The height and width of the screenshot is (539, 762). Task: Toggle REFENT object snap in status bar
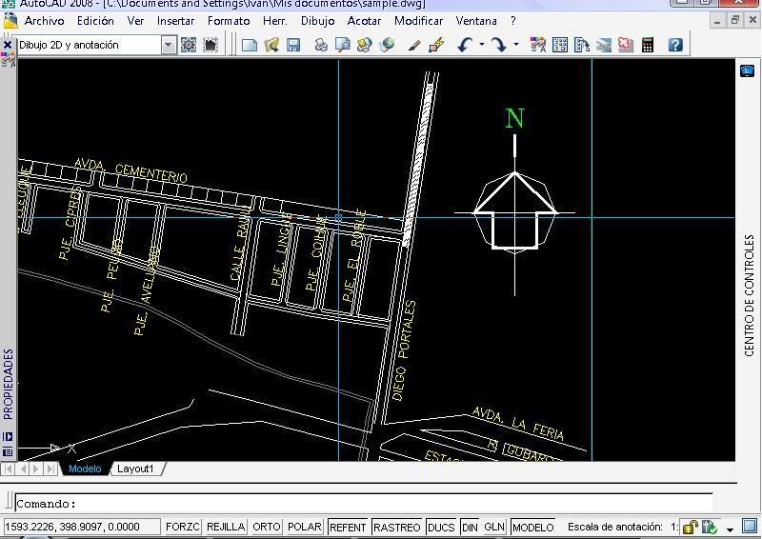(x=348, y=527)
